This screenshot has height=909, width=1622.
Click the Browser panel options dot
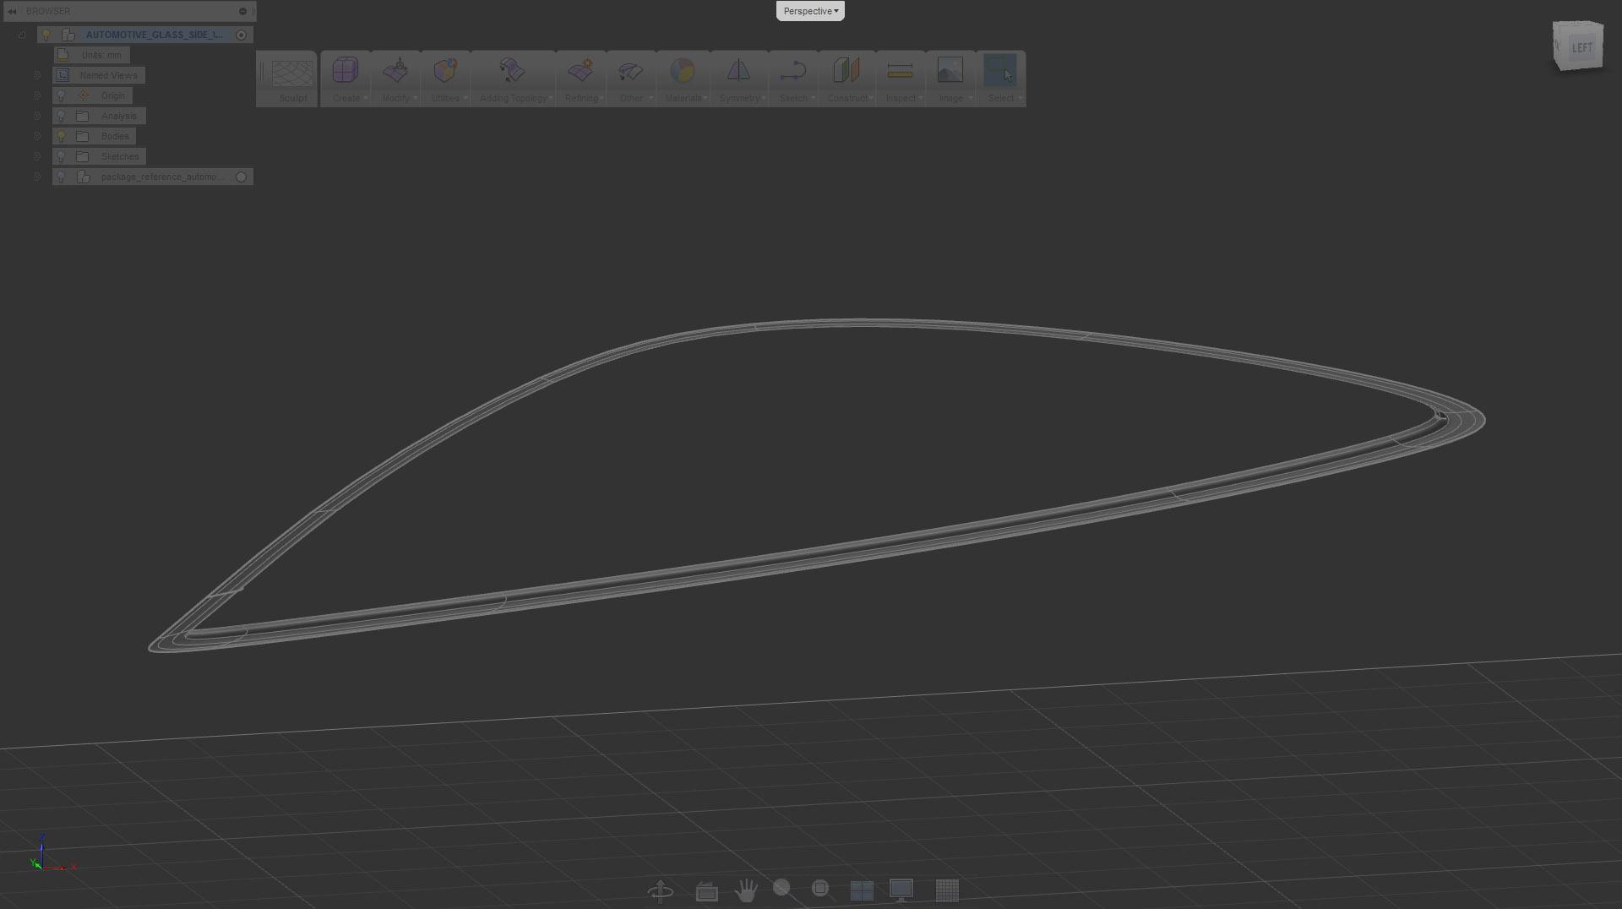pos(242,11)
